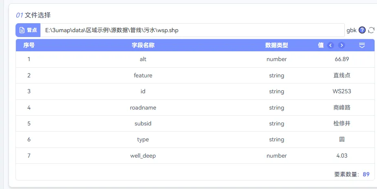The width and height of the screenshot is (377, 189).
Task: Select the type field row
Action: click(x=195, y=140)
